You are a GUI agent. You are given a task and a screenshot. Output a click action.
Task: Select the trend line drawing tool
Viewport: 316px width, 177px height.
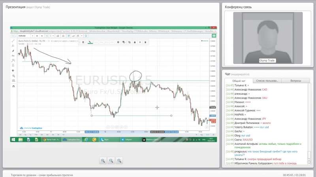pos(13,41)
